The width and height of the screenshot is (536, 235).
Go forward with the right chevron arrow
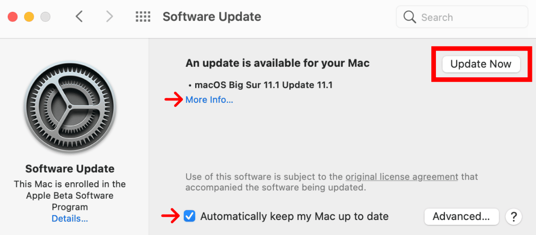pos(109,16)
